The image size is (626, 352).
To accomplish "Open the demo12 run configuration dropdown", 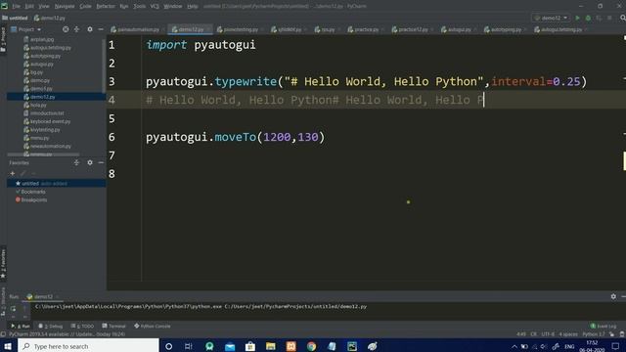I will click(552, 18).
